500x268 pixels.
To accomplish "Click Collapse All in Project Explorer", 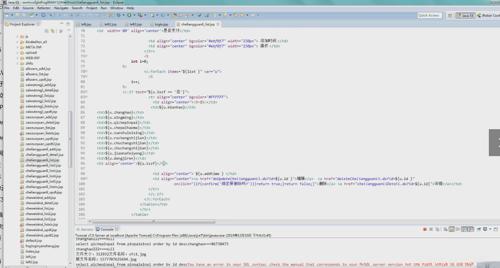I will pos(47,31).
